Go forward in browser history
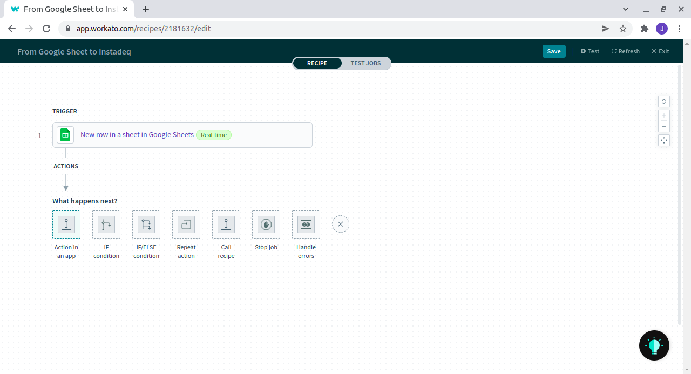This screenshot has width=691, height=374. click(x=29, y=29)
